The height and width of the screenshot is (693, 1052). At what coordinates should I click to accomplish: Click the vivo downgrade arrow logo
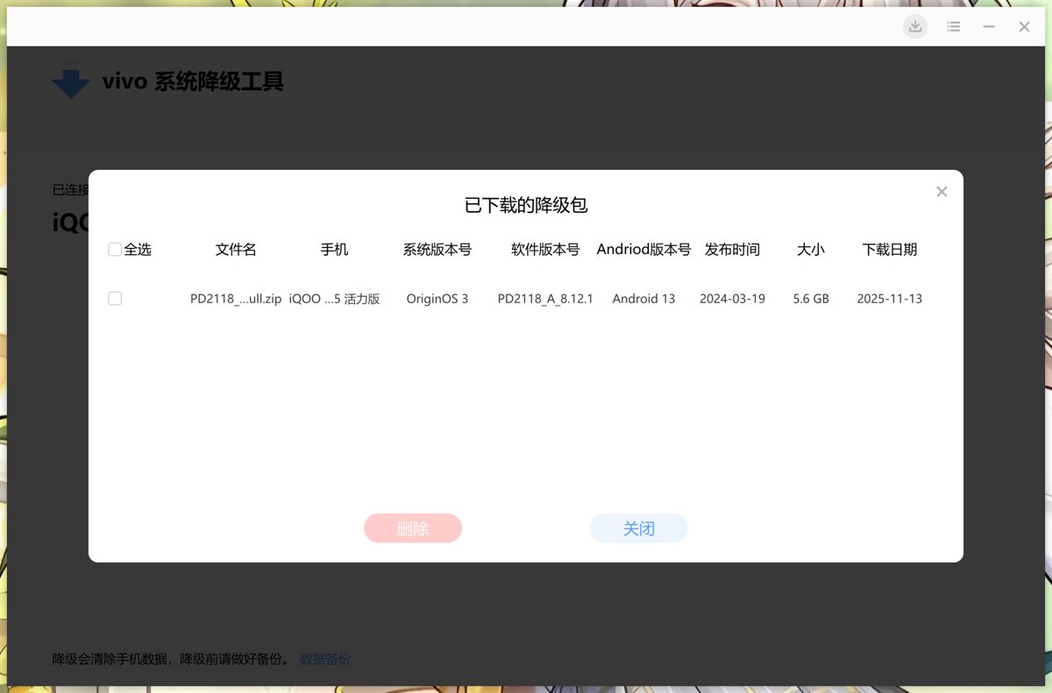click(x=71, y=82)
